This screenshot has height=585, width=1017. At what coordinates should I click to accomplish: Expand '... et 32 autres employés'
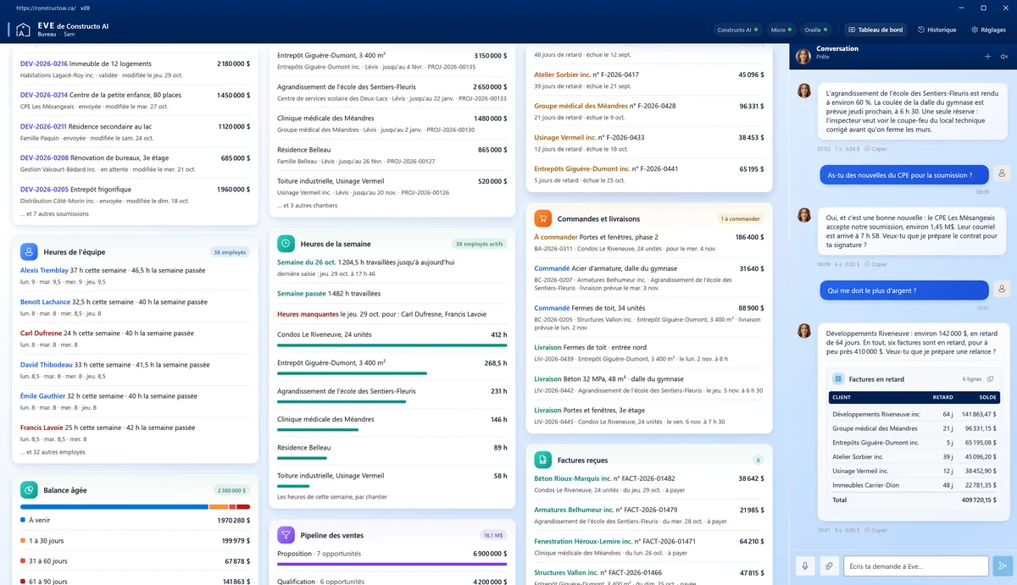[53, 452]
